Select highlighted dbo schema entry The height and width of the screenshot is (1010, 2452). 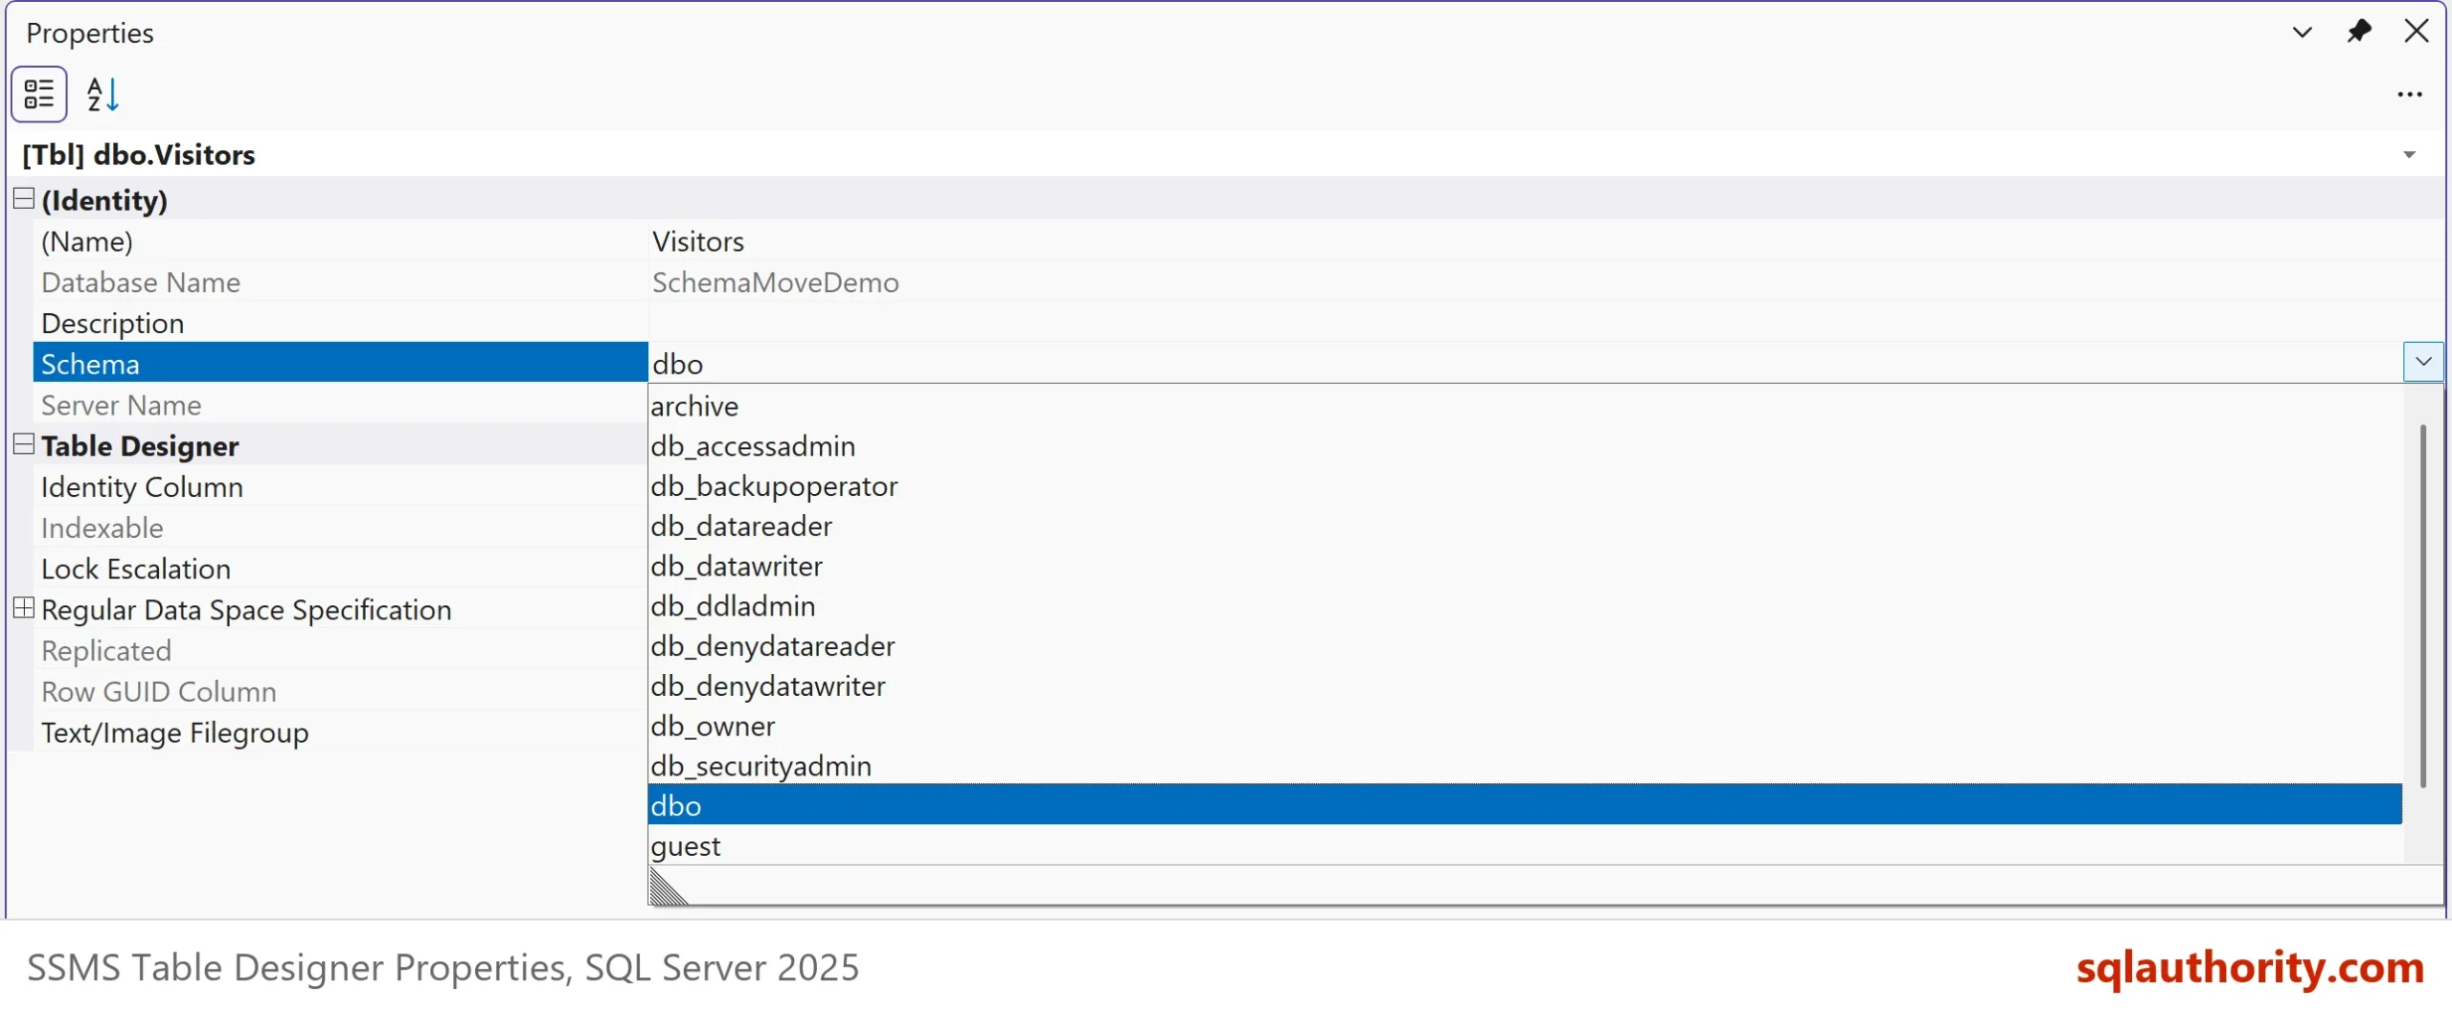coord(1525,805)
